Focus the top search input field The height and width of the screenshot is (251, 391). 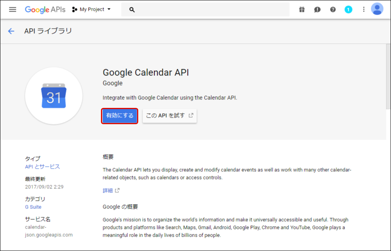(x=205, y=10)
